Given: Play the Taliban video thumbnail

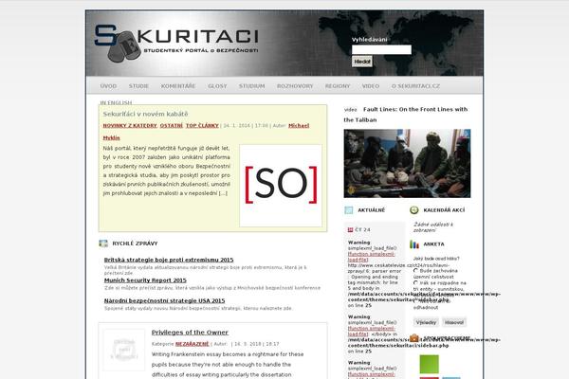Looking at the screenshot, I should click(x=407, y=163).
